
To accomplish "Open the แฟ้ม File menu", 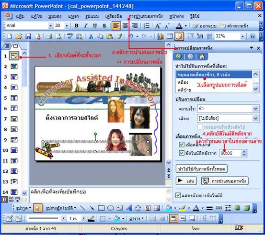I will click(x=21, y=16).
